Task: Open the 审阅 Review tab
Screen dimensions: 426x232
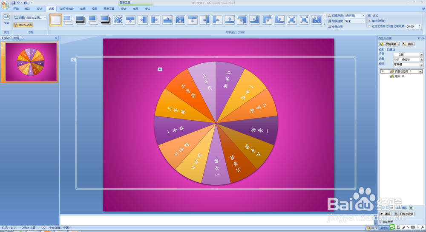Action: (83, 8)
